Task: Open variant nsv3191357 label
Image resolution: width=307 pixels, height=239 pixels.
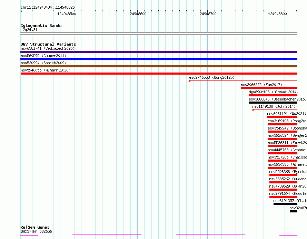Action: coord(290,201)
